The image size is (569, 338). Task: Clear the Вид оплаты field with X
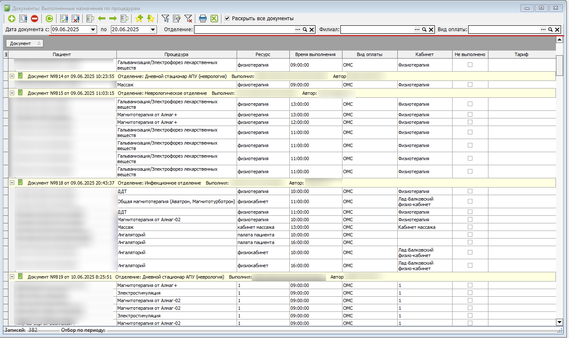(x=557, y=30)
